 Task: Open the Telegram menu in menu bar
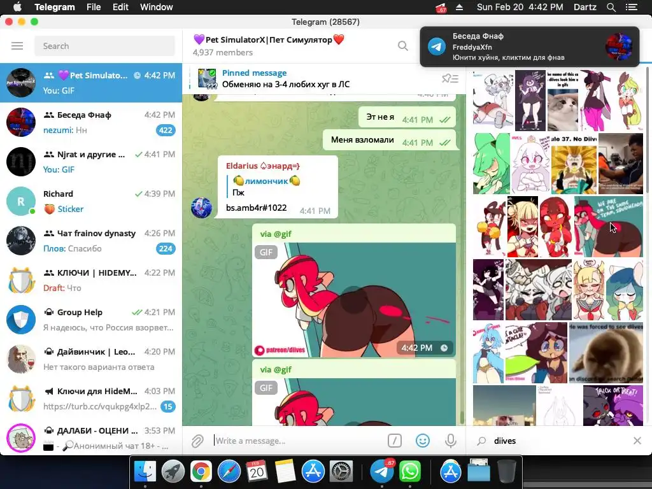tap(55, 7)
